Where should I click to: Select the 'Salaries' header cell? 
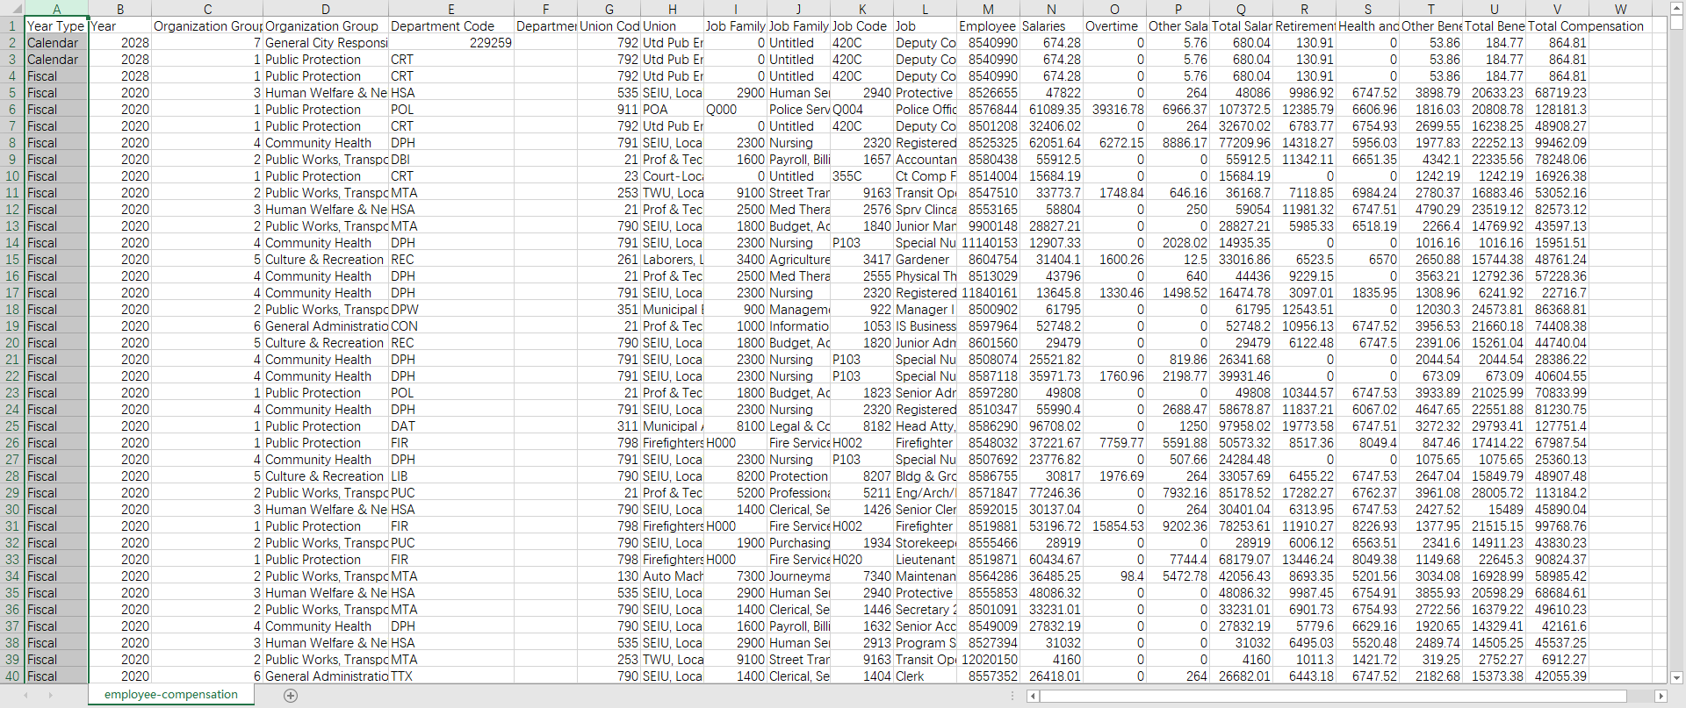coord(1051,26)
